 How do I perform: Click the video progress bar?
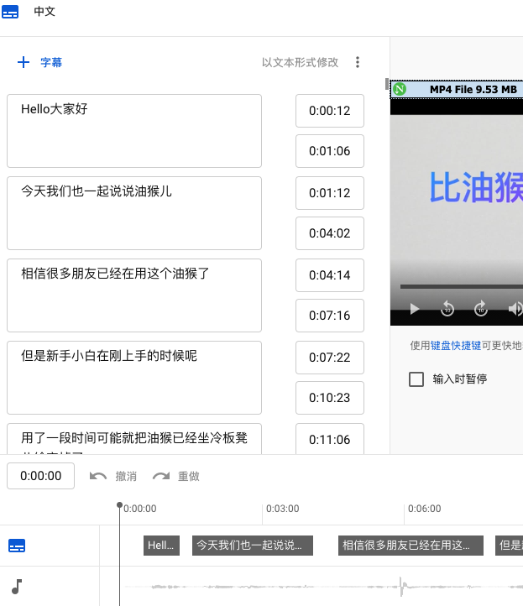[457, 286]
